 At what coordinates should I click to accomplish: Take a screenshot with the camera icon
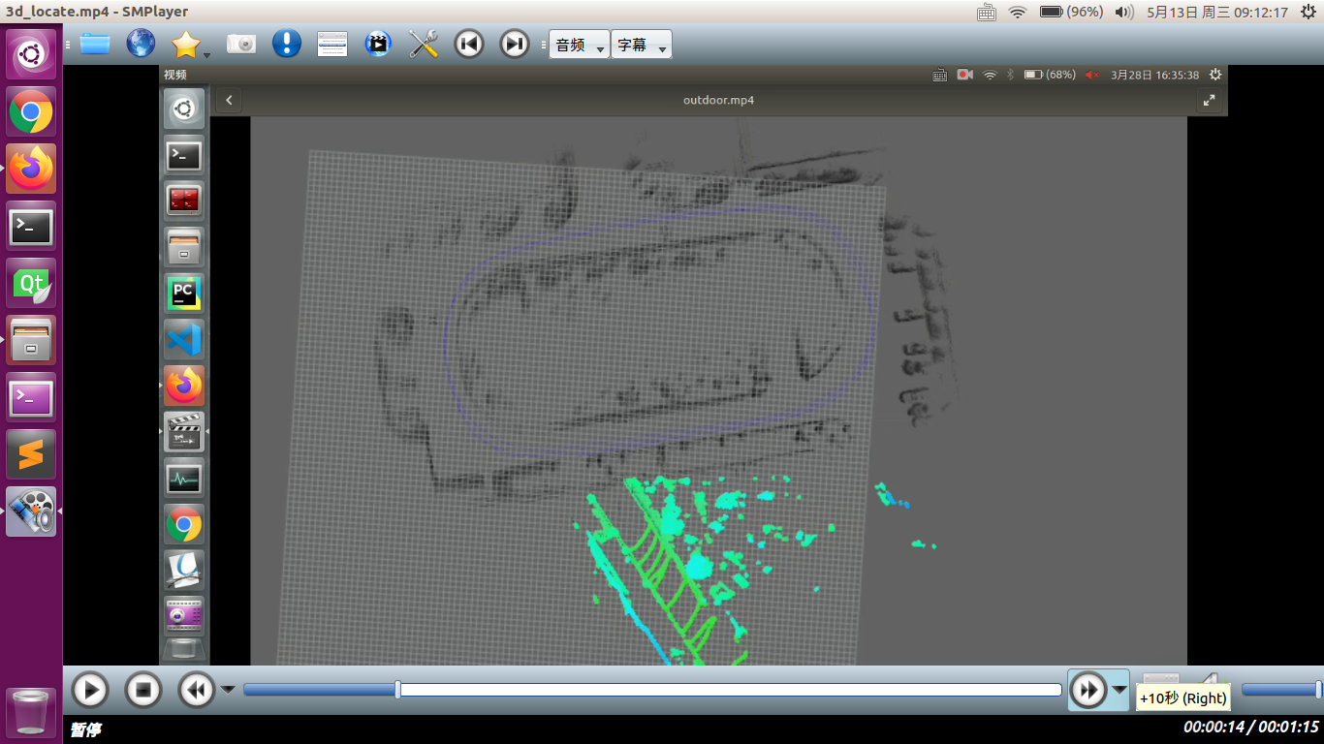click(x=240, y=44)
